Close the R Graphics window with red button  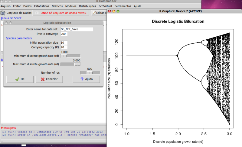click(x=110, y=11)
